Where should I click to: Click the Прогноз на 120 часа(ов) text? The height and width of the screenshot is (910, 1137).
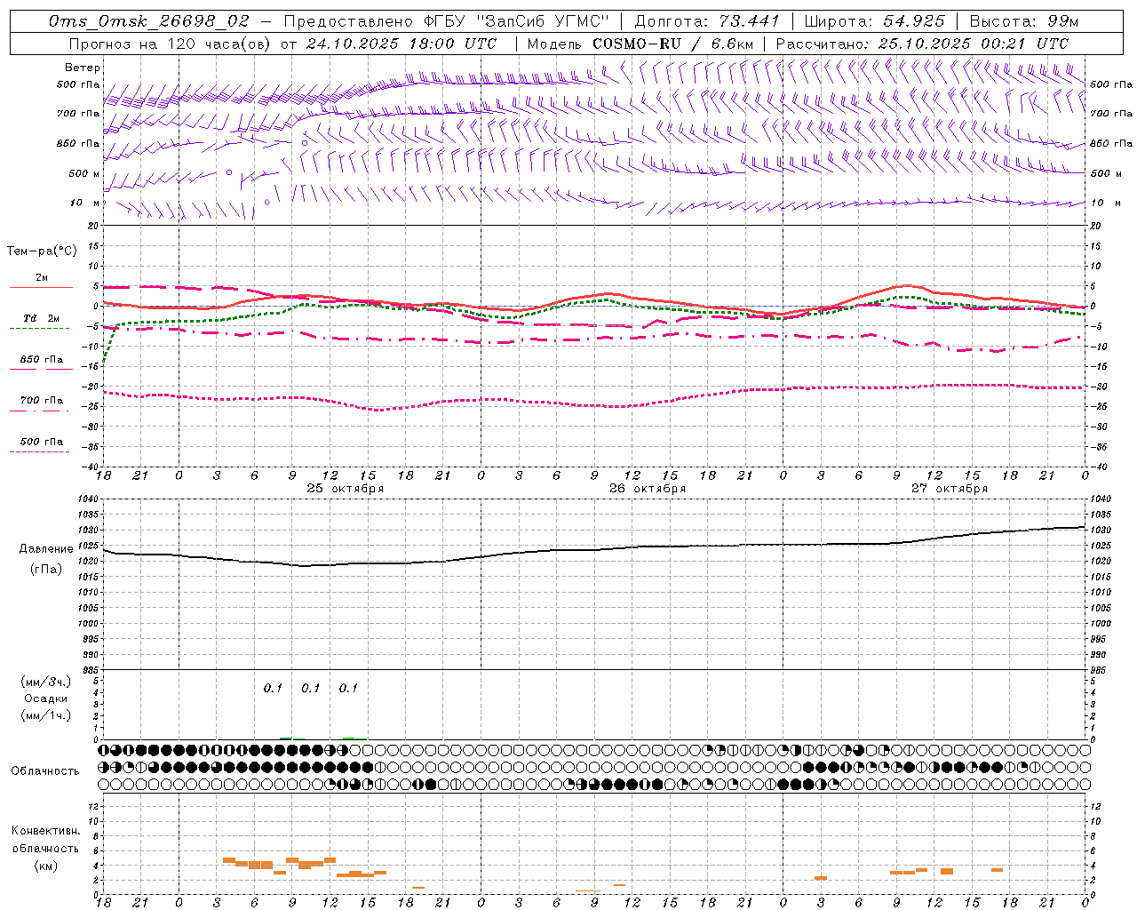tap(171, 44)
